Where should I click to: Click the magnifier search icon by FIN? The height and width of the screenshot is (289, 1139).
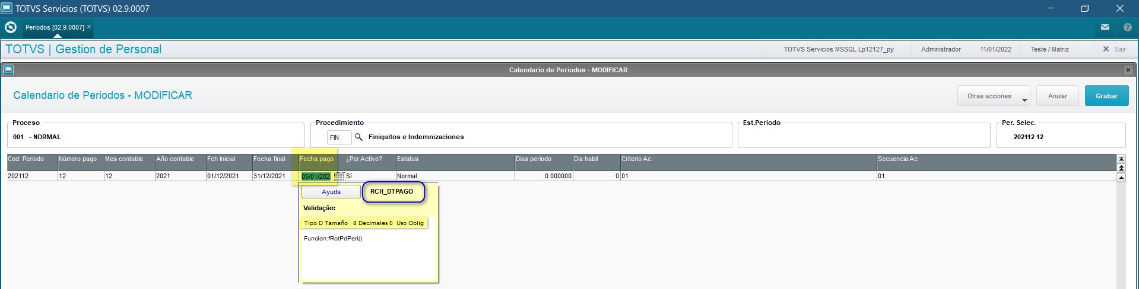(x=358, y=137)
